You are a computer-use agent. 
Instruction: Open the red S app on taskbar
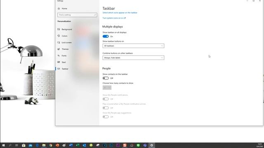pyautogui.click(x=125, y=145)
